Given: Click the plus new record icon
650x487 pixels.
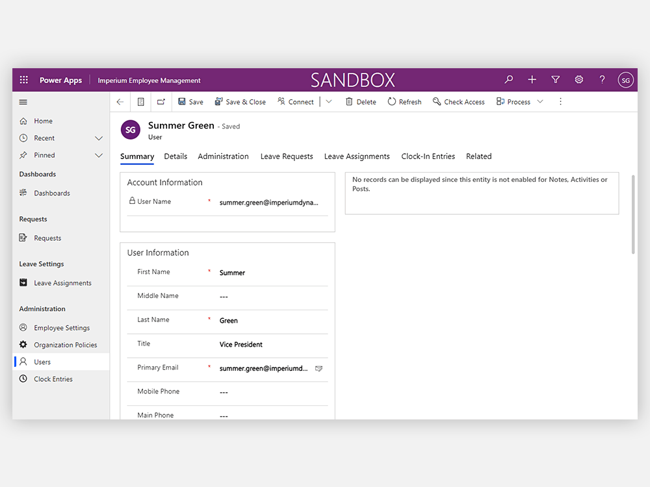Looking at the screenshot, I should (532, 79).
